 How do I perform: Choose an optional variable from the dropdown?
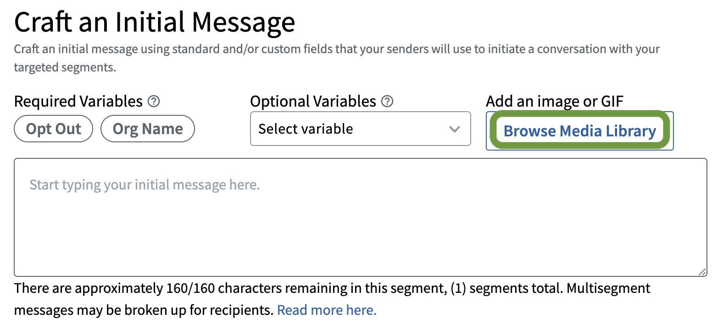coord(360,129)
